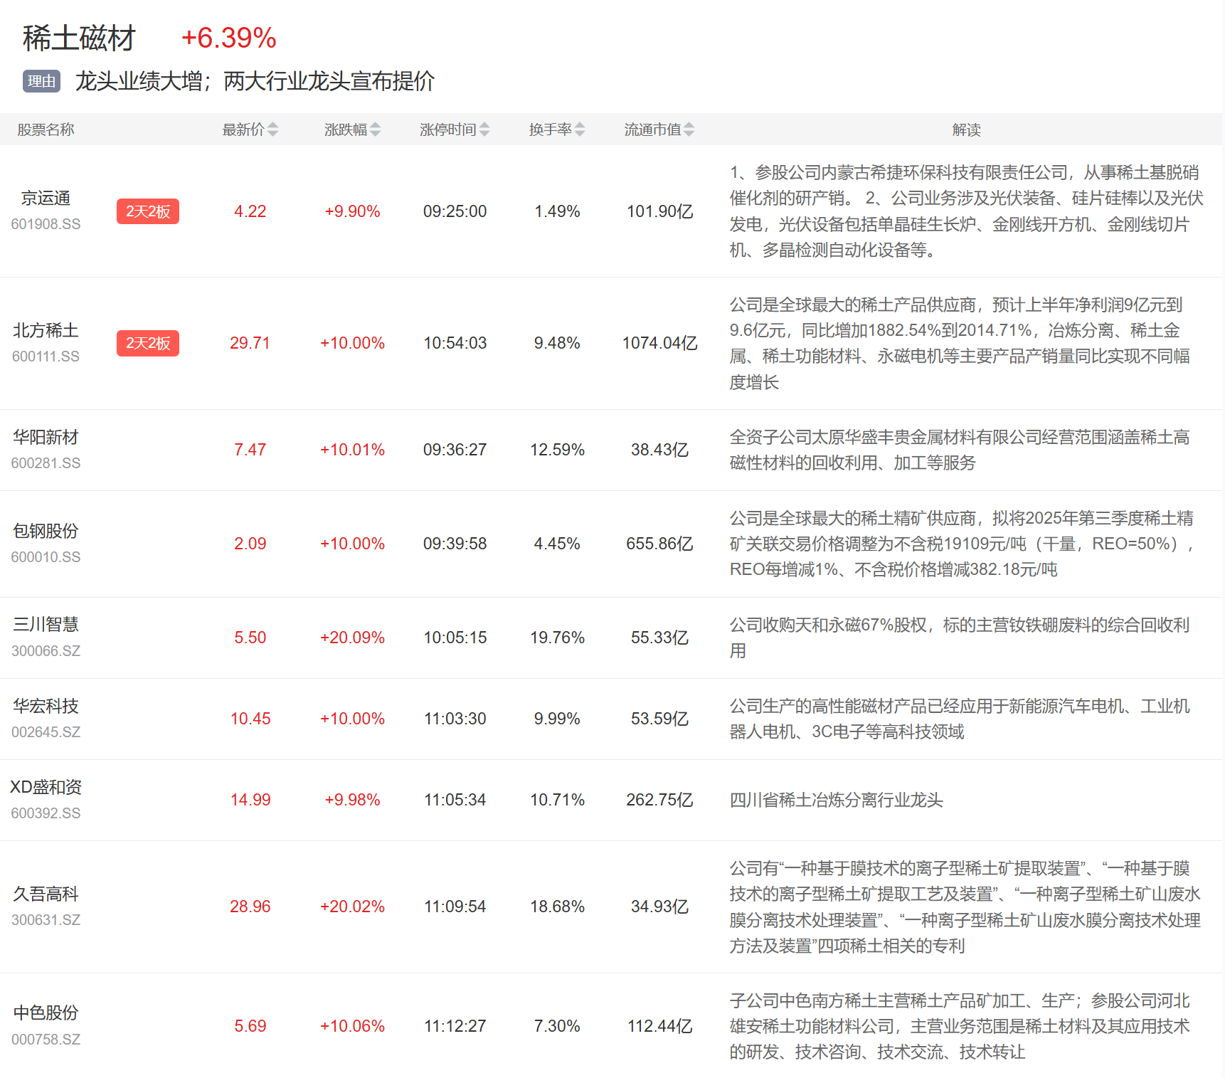Select stock code 600111.SS
1225x1078 pixels.
pos(46,356)
